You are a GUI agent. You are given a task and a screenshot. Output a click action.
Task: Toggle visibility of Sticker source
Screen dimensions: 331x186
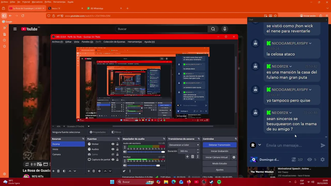(x=113, y=144)
